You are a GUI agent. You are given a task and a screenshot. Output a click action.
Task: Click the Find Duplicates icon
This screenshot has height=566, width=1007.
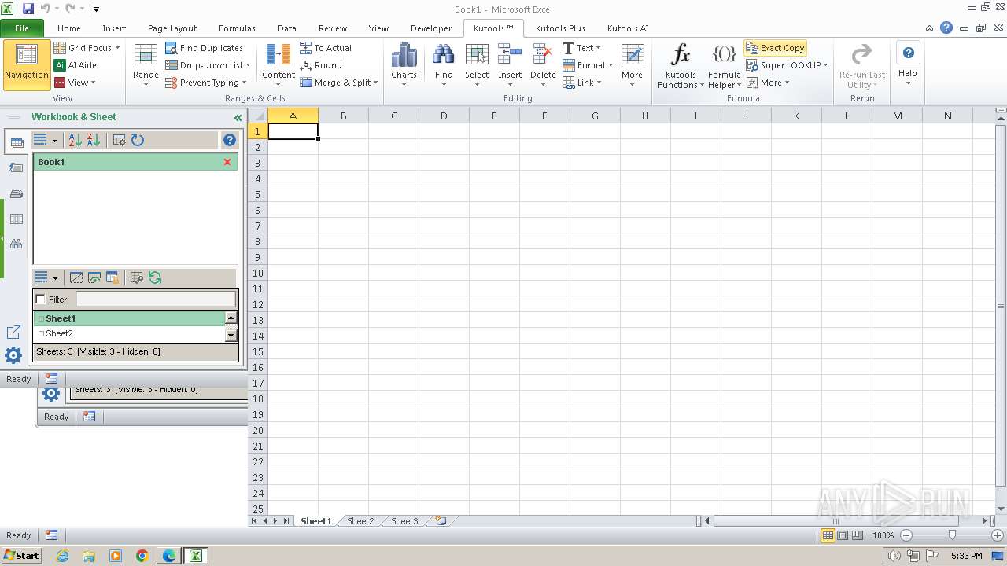tap(171, 48)
